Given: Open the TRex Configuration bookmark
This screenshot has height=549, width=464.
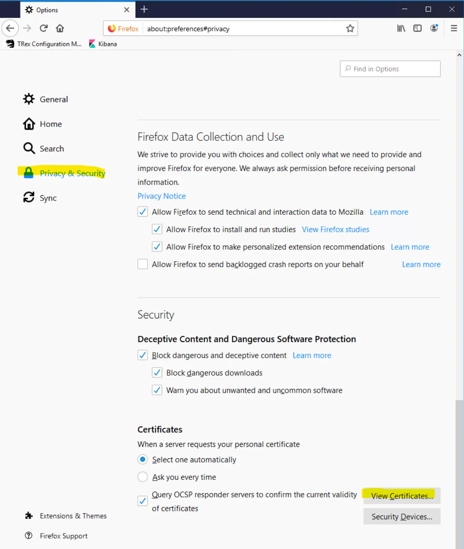Looking at the screenshot, I should click(x=44, y=44).
